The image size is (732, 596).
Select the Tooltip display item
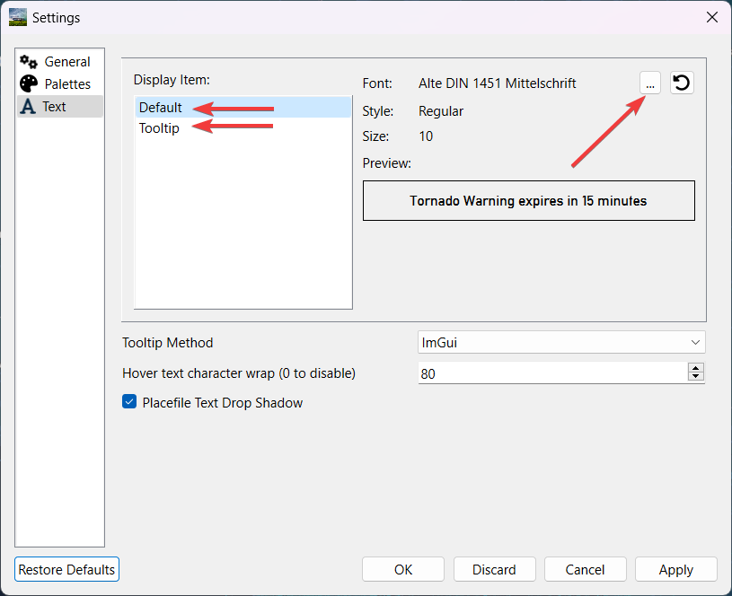point(243,127)
